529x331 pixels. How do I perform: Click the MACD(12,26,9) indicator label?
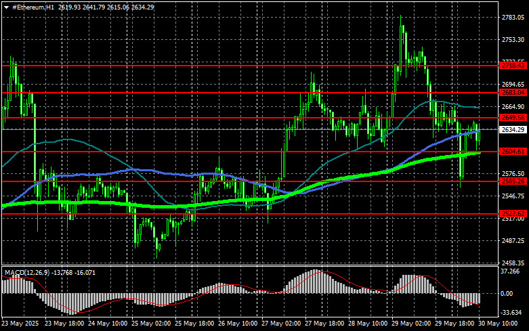click(x=27, y=272)
